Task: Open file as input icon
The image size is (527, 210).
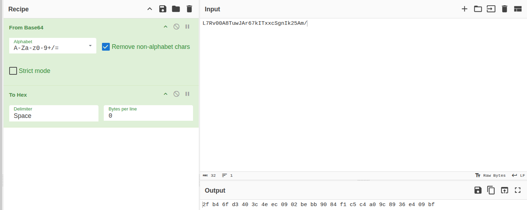Action: pos(491,9)
